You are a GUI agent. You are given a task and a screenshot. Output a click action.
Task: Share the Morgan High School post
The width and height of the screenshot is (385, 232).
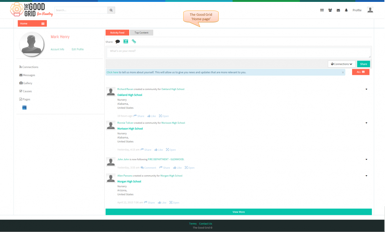coord(149,203)
